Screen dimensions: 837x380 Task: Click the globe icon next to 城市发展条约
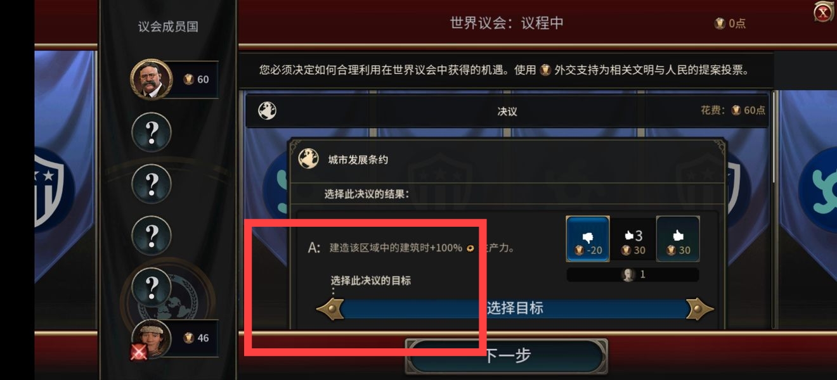tap(308, 159)
